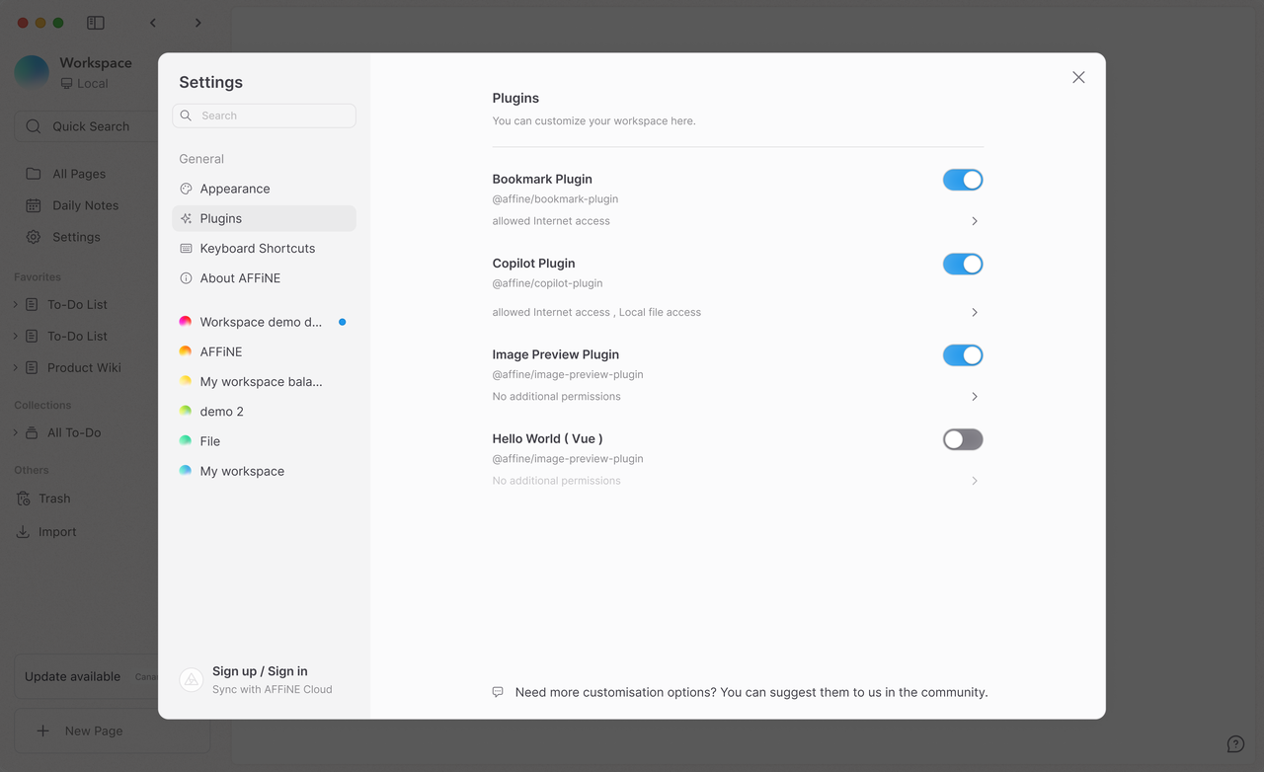1264x772 pixels.
Task: Click @affine/copilot-plugin package name
Action: pyautogui.click(x=547, y=283)
